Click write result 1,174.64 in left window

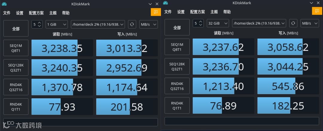pos(127,87)
